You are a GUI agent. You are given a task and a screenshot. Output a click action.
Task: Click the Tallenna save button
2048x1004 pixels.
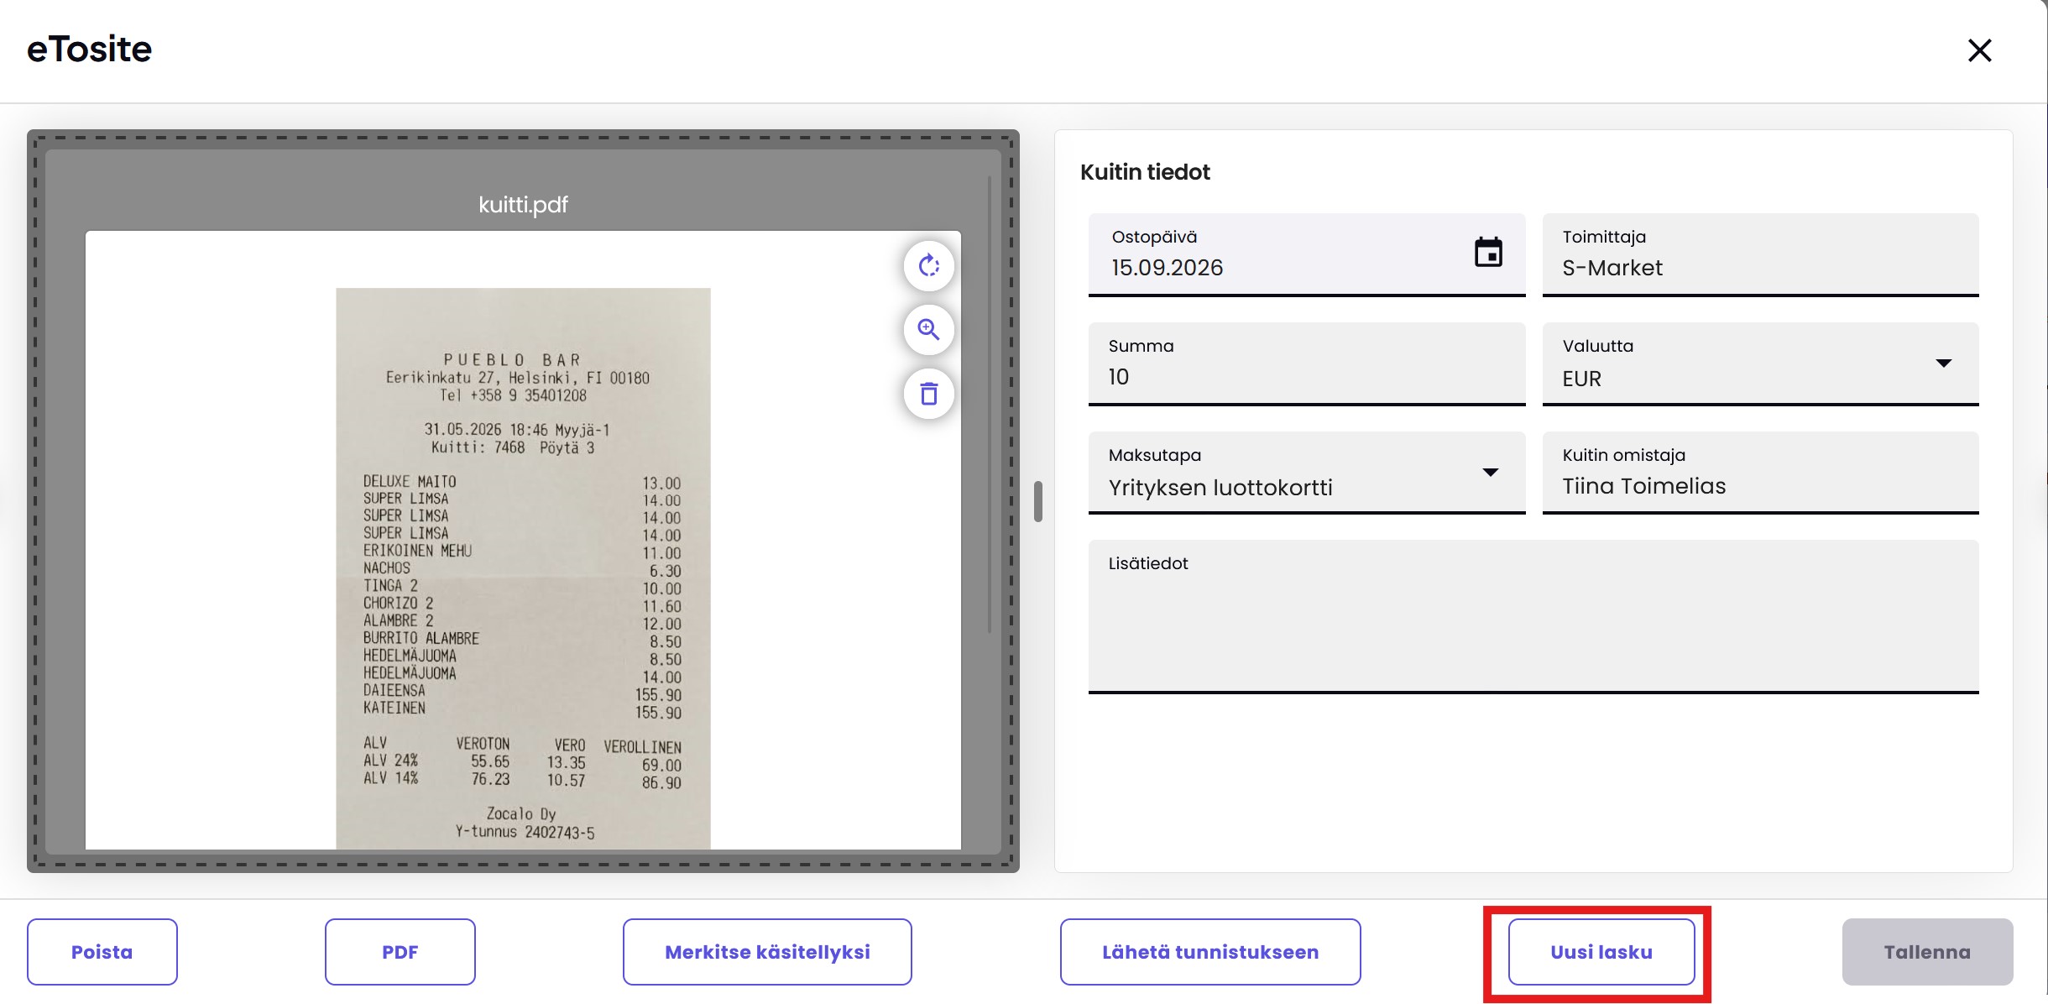[x=1927, y=952]
